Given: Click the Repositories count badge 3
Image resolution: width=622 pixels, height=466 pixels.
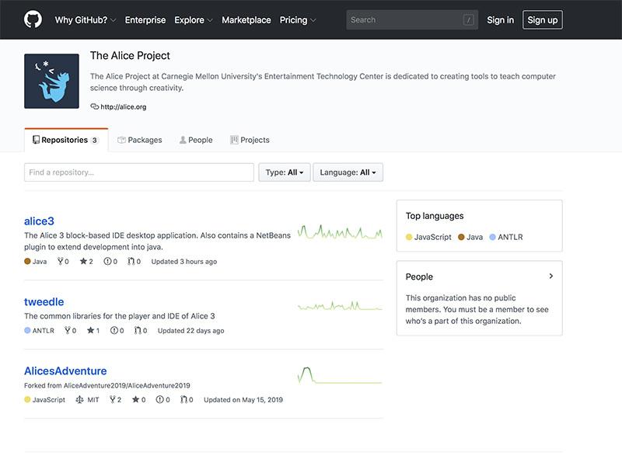Looking at the screenshot, I should pyautogui.click(x=94, y=141).
